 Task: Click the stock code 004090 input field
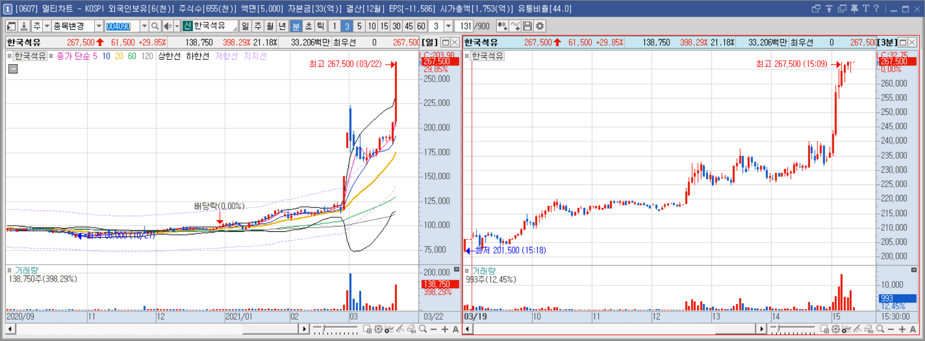(x=122, y=26)
